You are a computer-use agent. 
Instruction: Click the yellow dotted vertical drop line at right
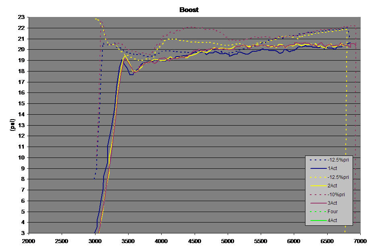click(346, 121)
